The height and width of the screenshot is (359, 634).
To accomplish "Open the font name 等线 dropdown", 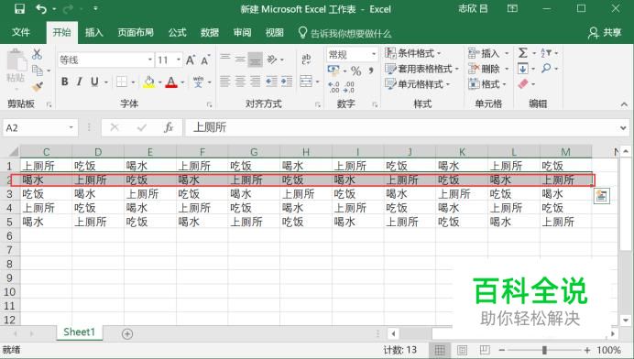I will pos(150,60).
